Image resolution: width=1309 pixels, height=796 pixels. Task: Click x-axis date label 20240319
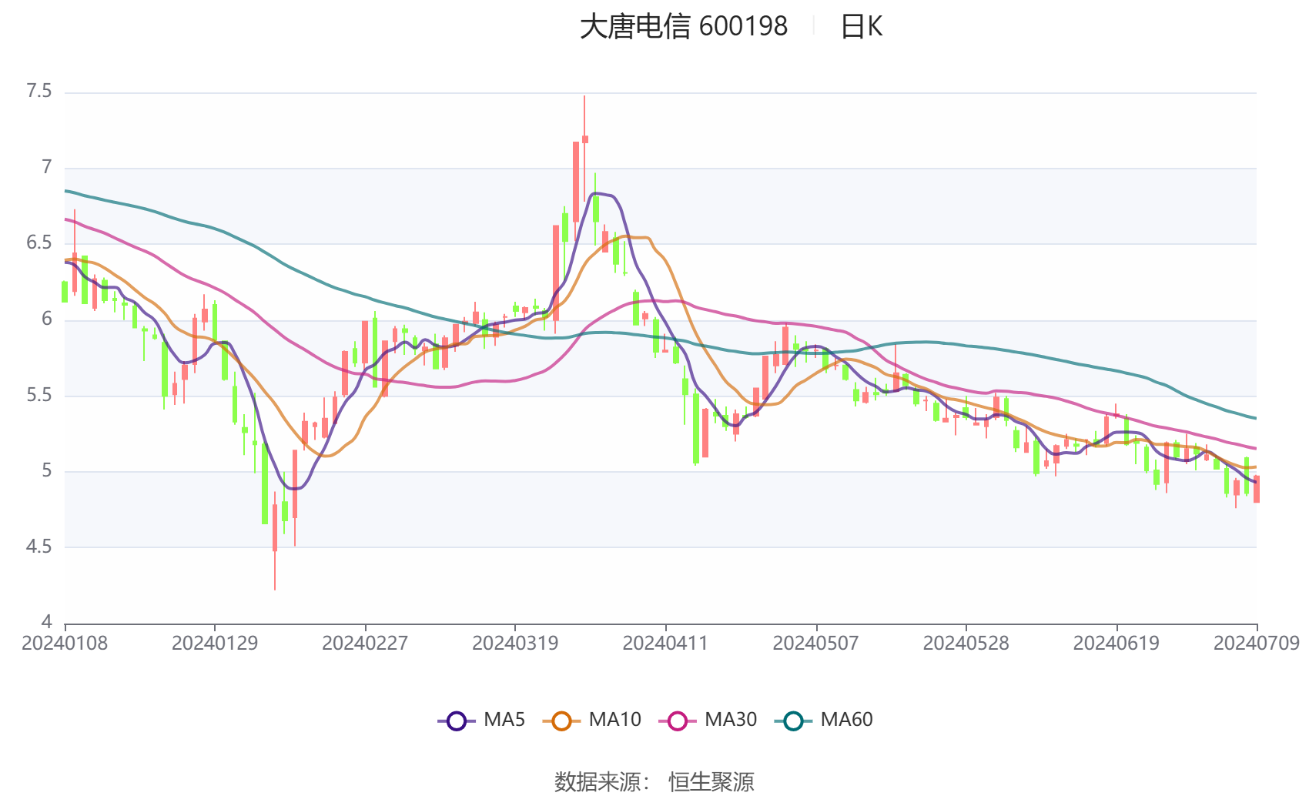click(515, 643)
